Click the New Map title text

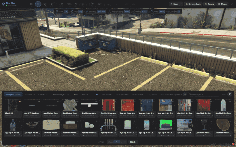(x=11, y=3)
